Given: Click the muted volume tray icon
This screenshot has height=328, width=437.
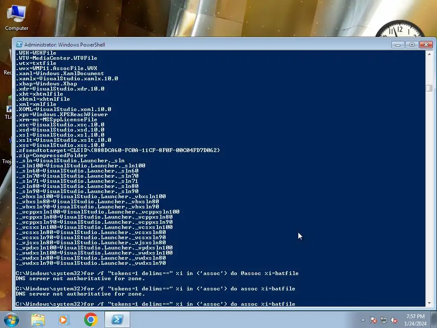Looking at the screenshot, I should (394, 320).
